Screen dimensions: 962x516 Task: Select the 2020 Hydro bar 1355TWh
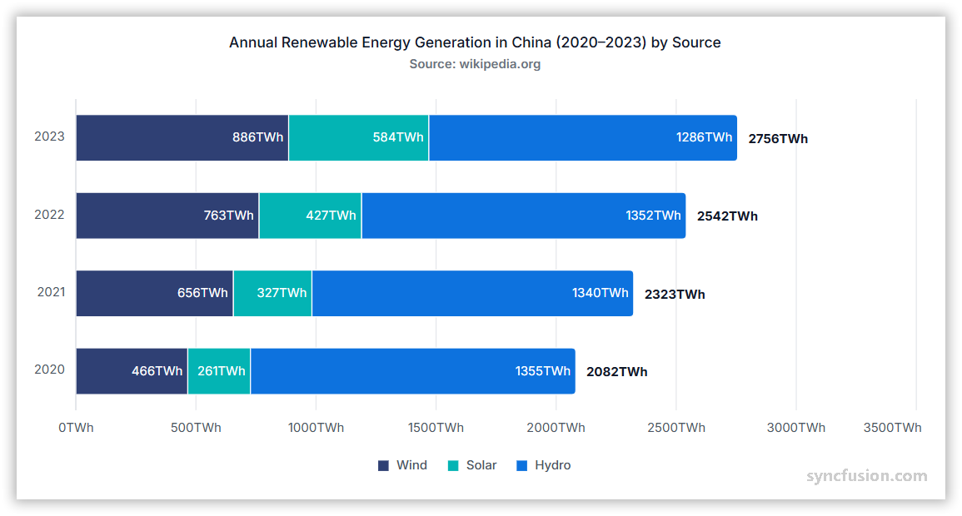(412, 371)
